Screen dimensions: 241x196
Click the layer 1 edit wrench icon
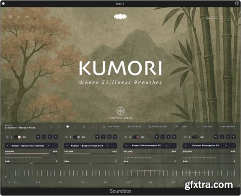pyautogui.click(x=38, y=137)
